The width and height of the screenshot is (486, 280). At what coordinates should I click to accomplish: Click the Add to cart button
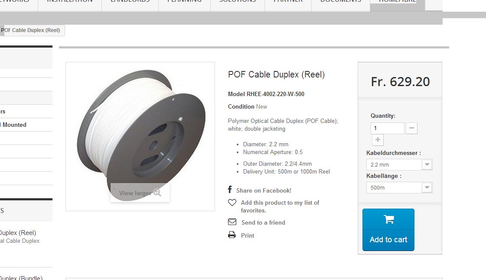pos(388,229)
